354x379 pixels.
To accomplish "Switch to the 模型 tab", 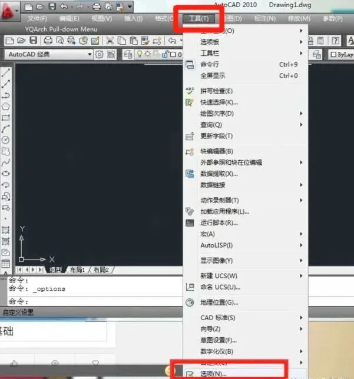I will coord(55,270).
